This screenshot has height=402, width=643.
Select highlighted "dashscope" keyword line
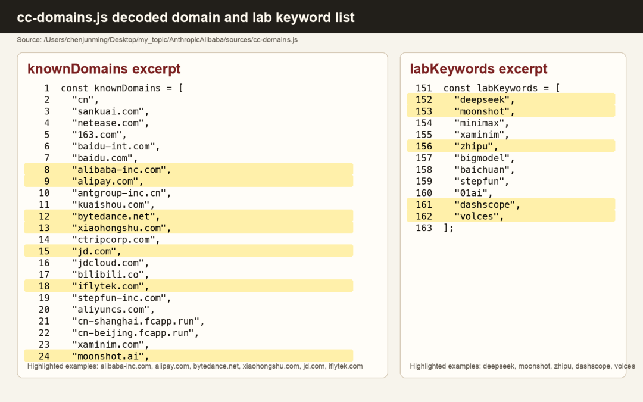click(x=511, y=205)
